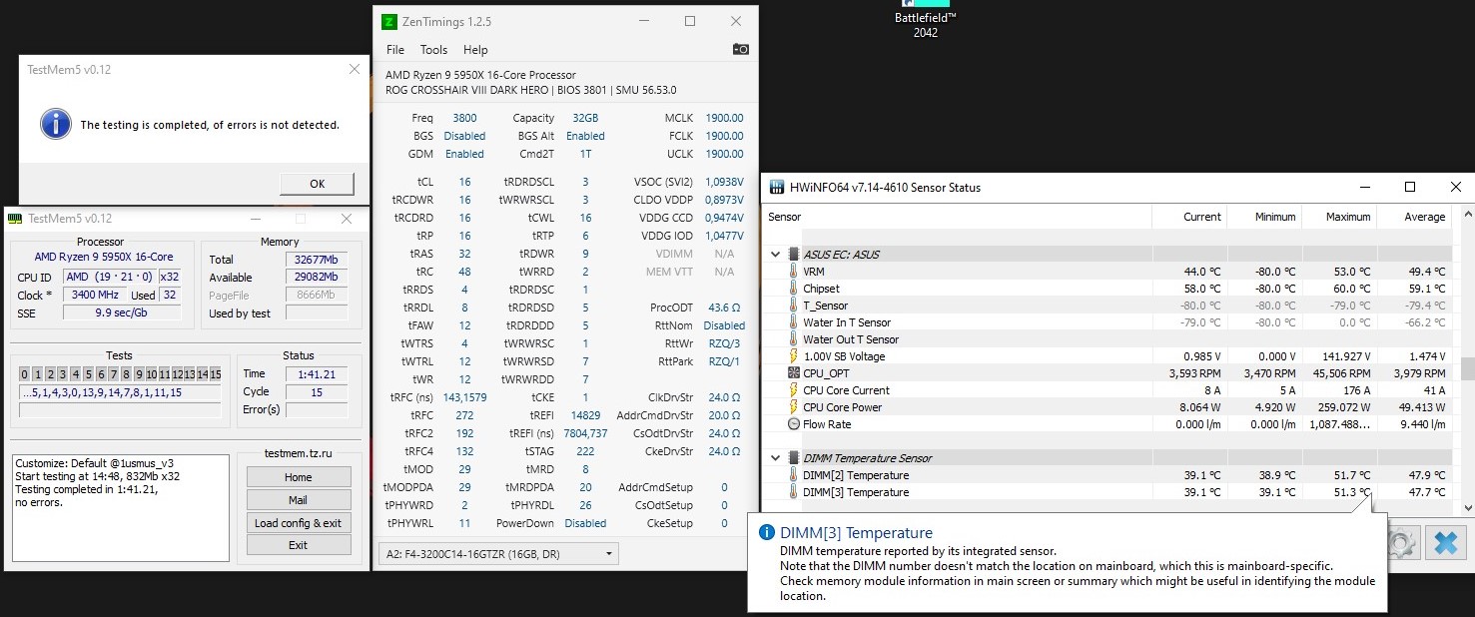The width and height of the screenshot is (1475, 617).
Task: Click test number 0 box in TestMem5
Action: pos(25,374)
